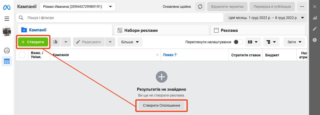Open the Звіти reports dropdown
The image size is (320, 115).
[x=294, y=42]
